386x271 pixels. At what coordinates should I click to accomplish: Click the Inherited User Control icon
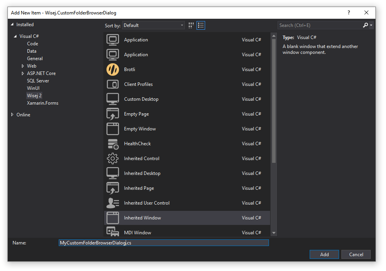tap(113, 203)
